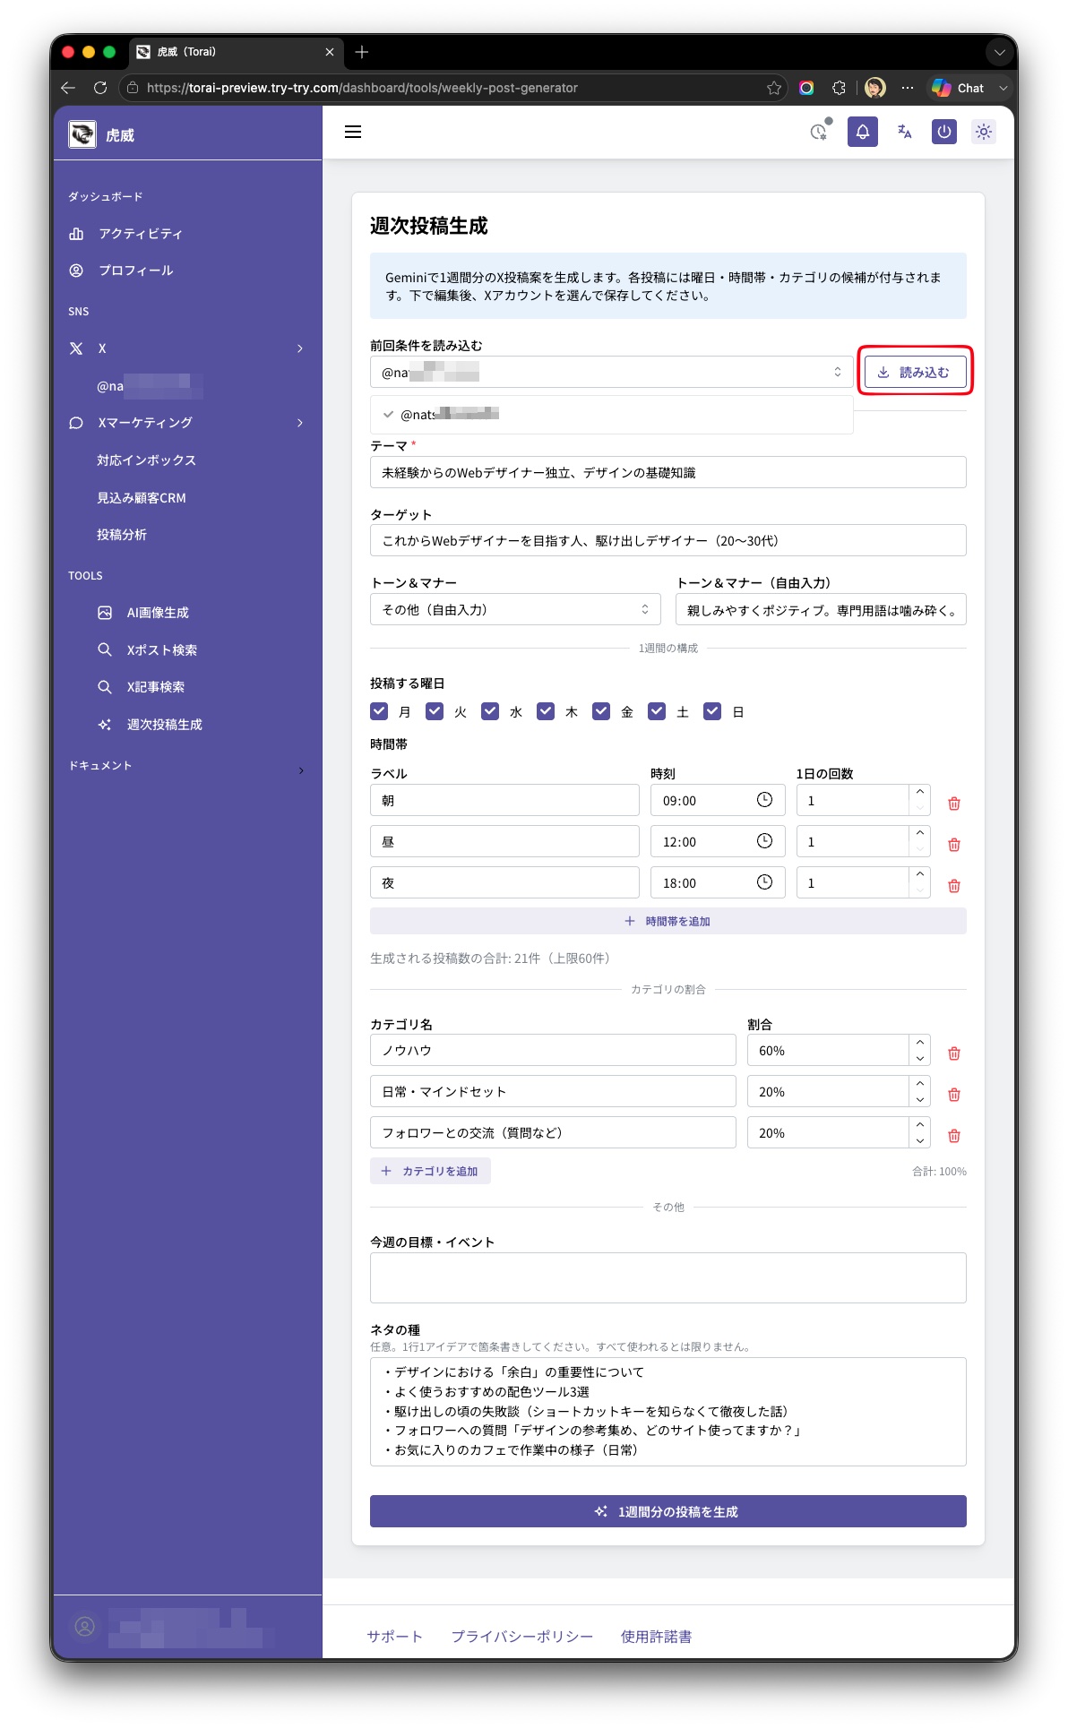This screenshot has width=1068, height=1728.
Task: Click the power logout icon
Action: (x=943, y=132)
